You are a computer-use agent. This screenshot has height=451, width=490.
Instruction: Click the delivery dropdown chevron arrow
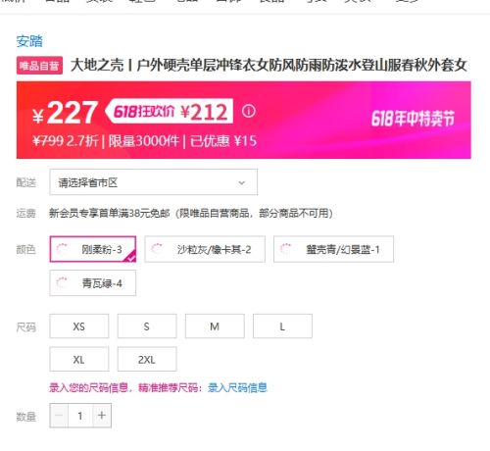pos(242,182)
